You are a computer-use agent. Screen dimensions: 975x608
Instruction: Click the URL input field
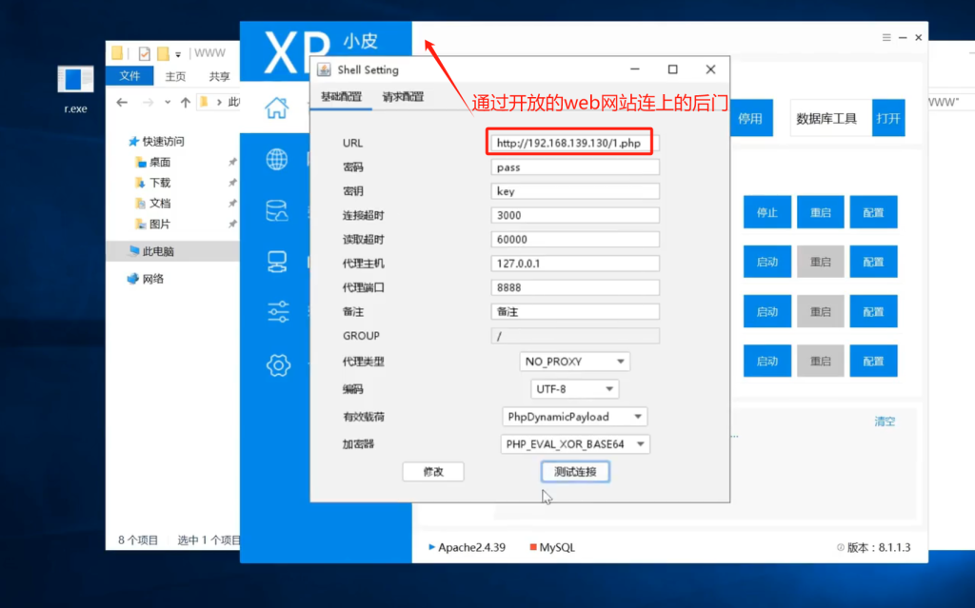point(574,143)
